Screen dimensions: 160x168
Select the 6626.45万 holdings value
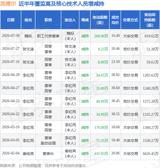(x=151, y=154)
